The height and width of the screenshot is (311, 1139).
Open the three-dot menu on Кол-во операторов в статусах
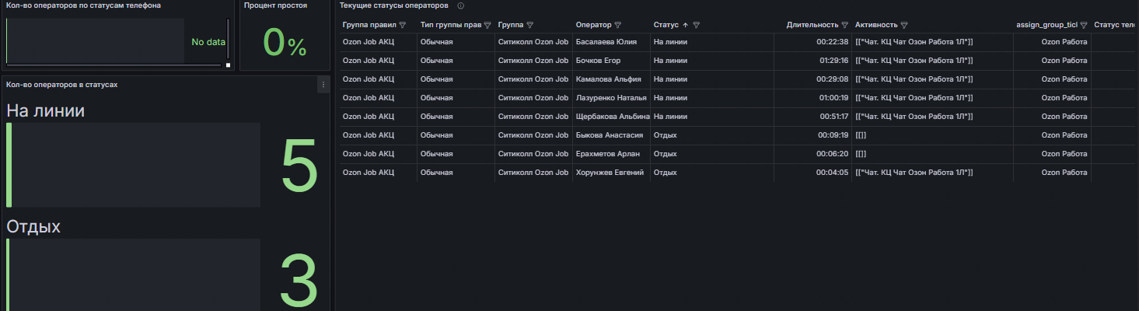(x=323, y=85)
